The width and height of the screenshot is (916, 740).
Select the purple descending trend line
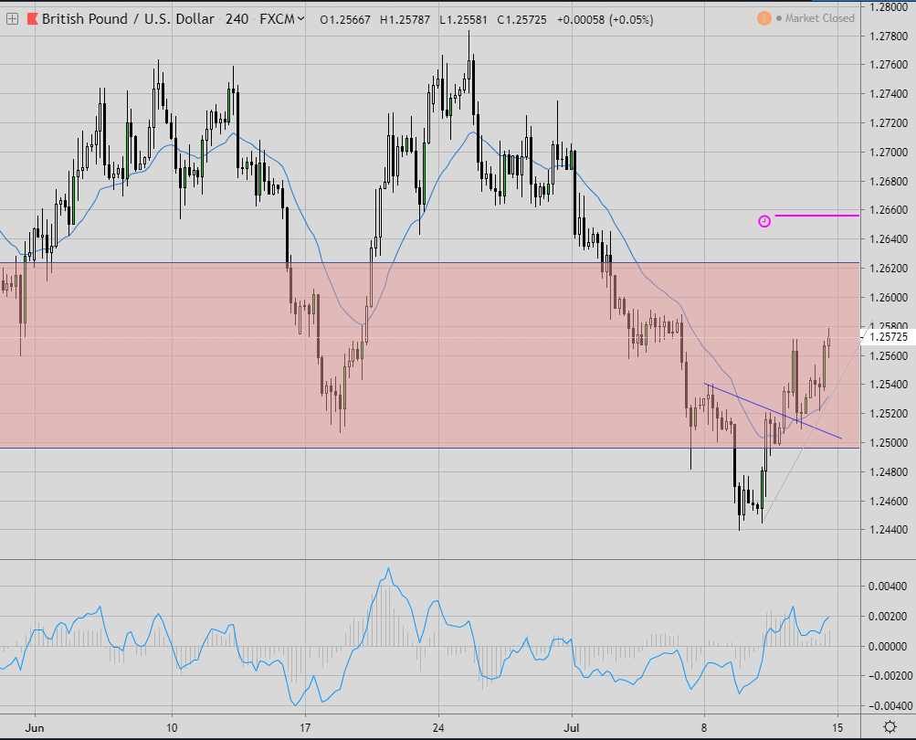coord(773,411)
